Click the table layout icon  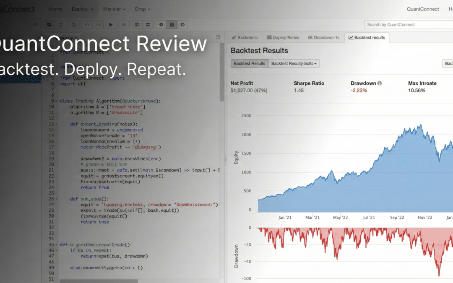tap(137, 25)
